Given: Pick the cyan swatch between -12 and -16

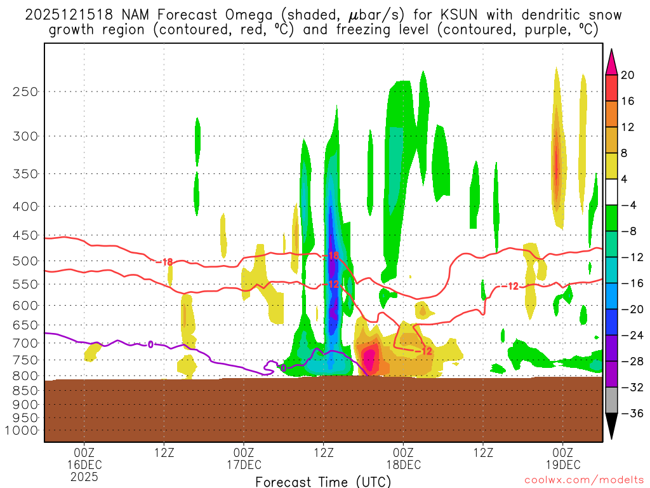Looking at the screenshot, I should pos(611,270).
